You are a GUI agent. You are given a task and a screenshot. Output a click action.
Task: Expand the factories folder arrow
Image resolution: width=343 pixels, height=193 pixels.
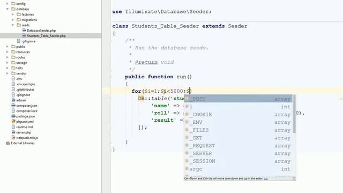coord(13,14)
